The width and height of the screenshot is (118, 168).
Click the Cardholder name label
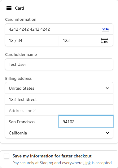pos(21,55)
